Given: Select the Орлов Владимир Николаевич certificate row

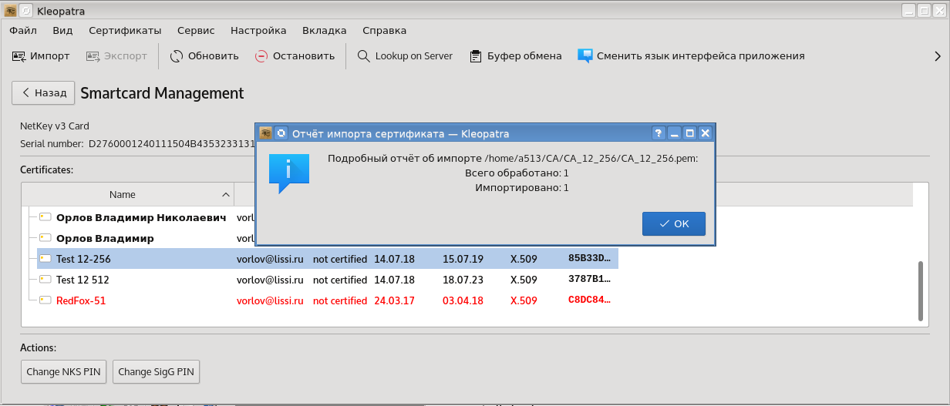Looking at the screenshot, I should [x=141, y=217].
